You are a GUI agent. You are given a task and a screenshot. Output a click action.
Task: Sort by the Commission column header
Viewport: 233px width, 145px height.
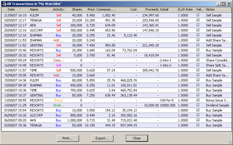click(x=106, y=10)
